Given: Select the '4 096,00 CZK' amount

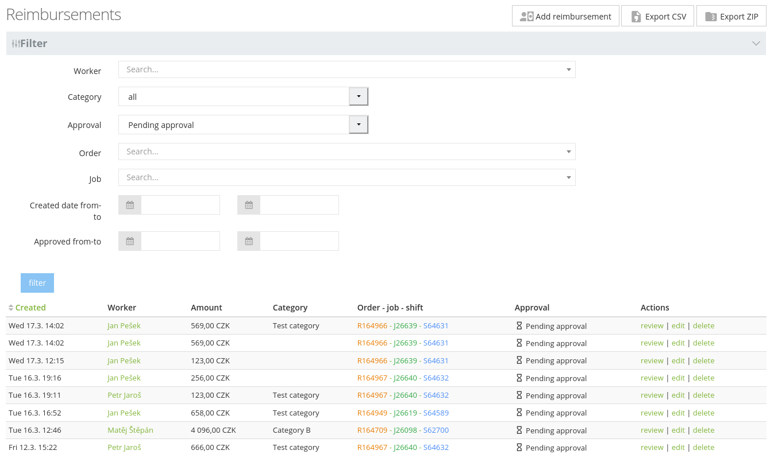Looking at the screenshot, I should [213, 430].
